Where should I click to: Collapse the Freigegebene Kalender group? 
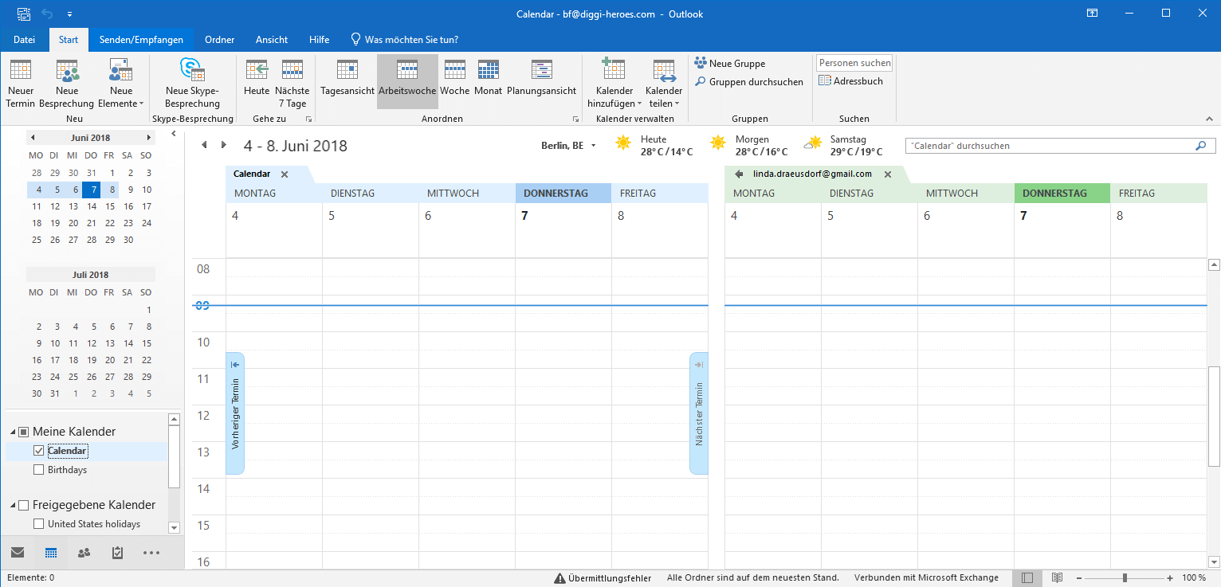click(x=13, y=505)
